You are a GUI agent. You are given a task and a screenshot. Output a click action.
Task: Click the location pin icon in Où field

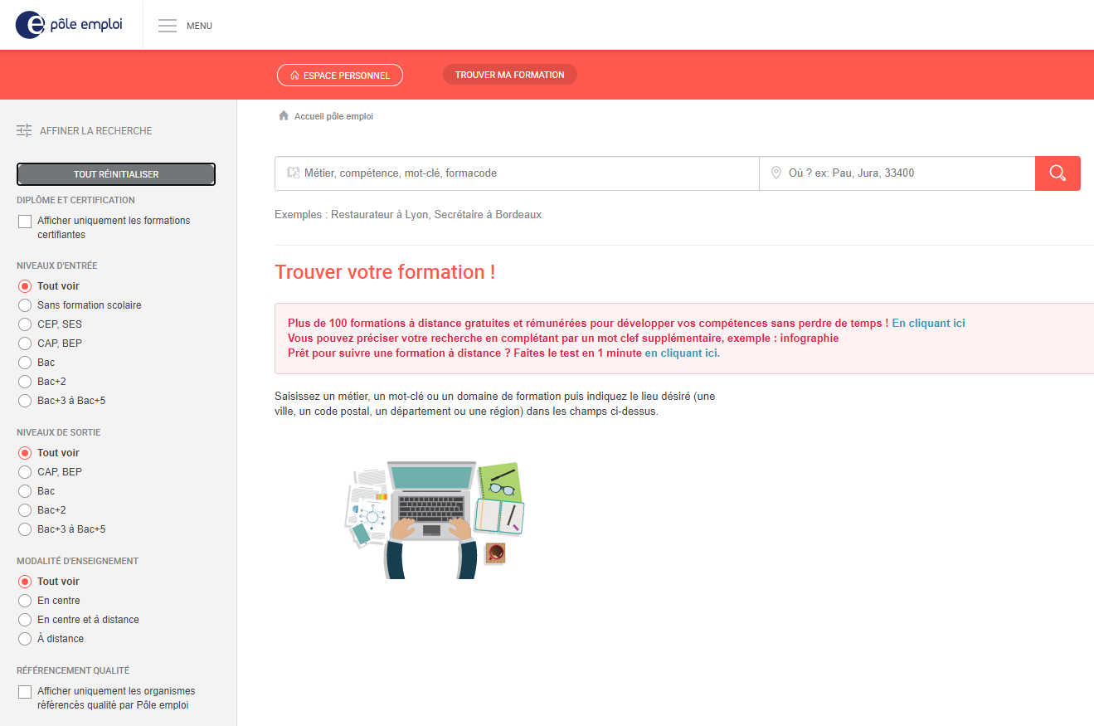pyautogui.click(x=776, y=173)
